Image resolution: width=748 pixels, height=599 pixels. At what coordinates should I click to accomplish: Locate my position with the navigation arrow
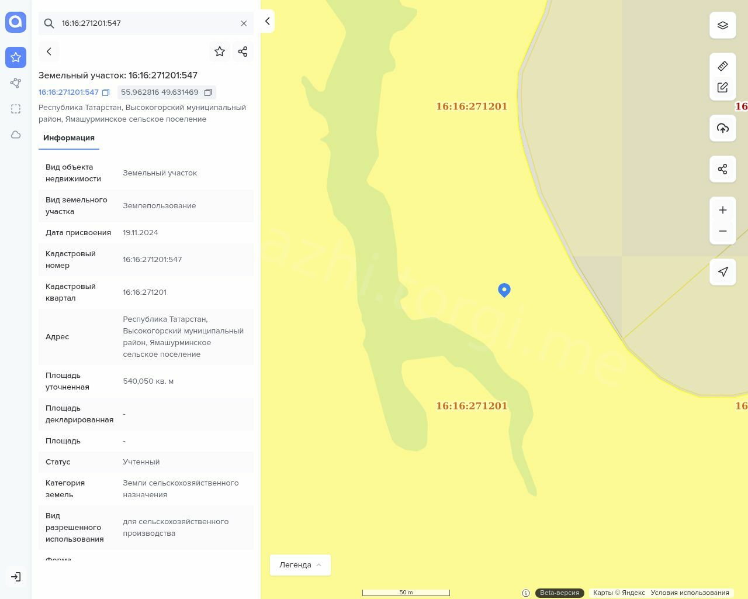click(x=723, y=272)
